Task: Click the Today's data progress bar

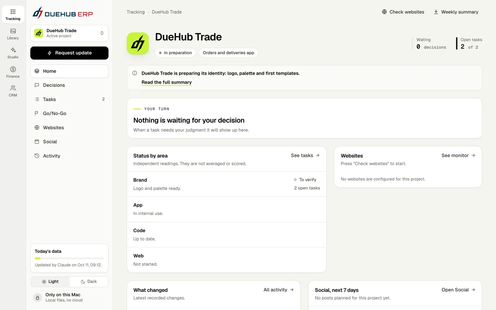Action: click(69, 258)
